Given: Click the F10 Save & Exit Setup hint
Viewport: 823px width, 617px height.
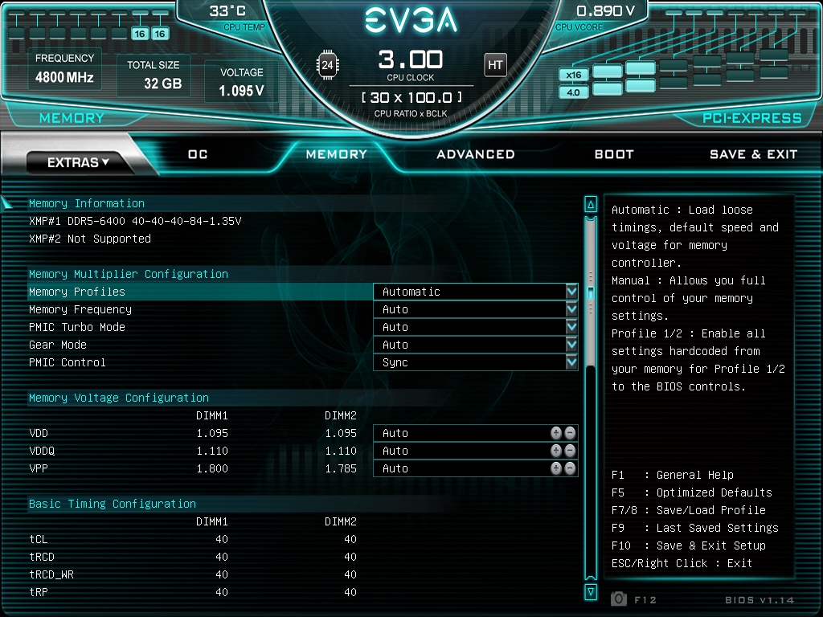Looking at the screenshot, I should point(689,545).
